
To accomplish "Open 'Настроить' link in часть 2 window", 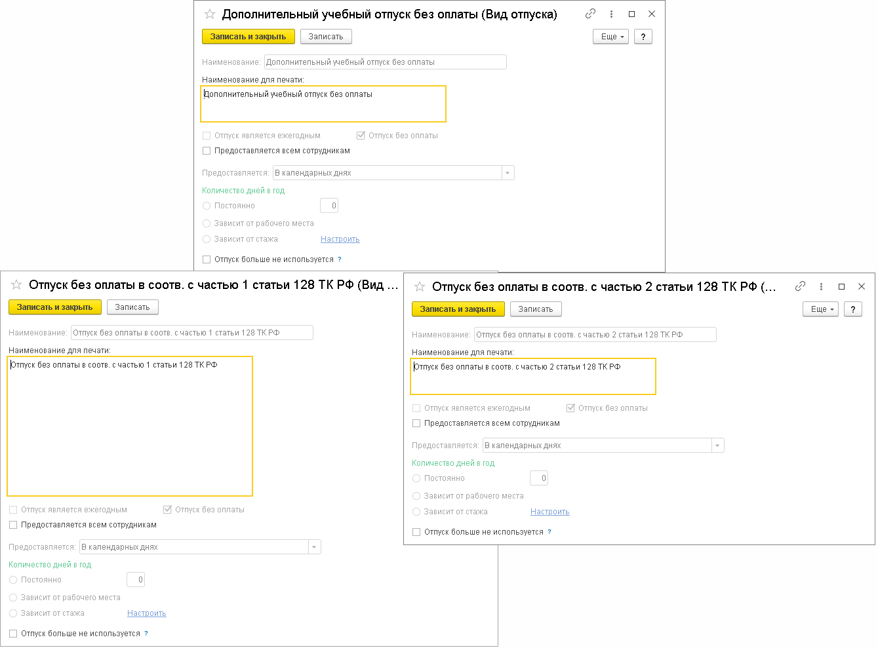I will [550, 512].
